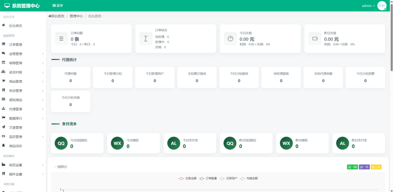393x192 pixels.
Task: Click the AL badge for 昨日支付宝
Action: (342, 143)
